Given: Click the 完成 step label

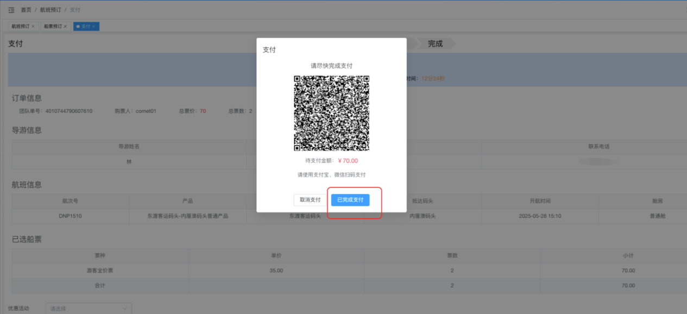Looking at the screenshot, I should 435,44.
